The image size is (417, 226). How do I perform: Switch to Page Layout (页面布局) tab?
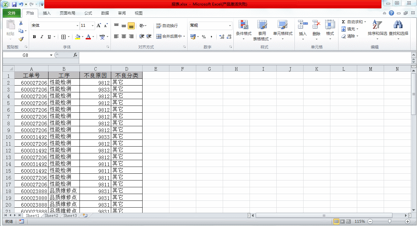tap(68, 13)
